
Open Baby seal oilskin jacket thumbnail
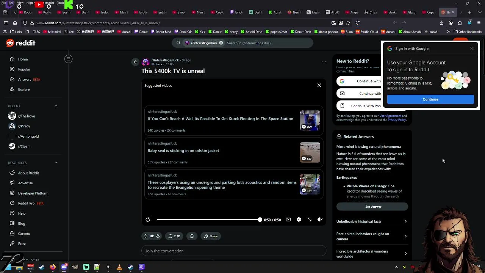(310, 152)
